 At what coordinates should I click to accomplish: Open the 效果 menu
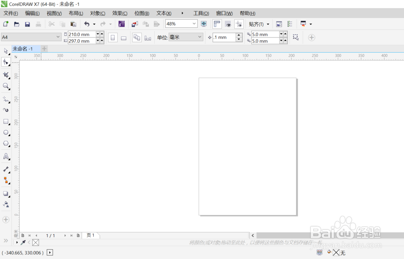[120, 13]
